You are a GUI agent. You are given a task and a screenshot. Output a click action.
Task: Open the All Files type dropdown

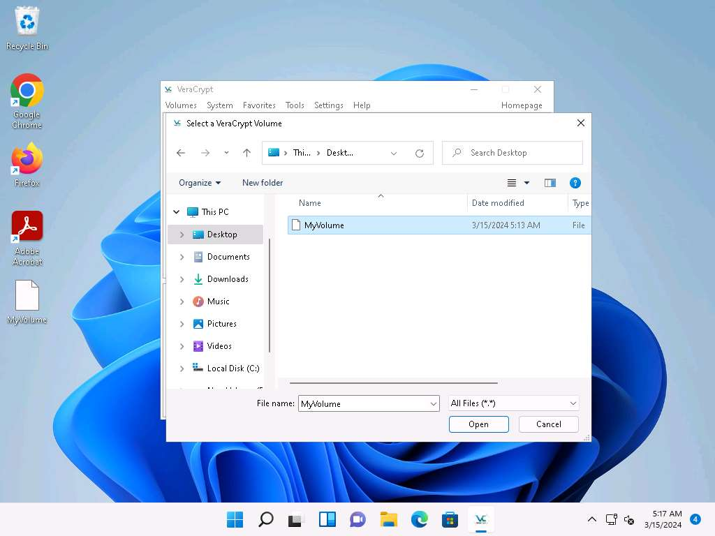click(514, 403)
